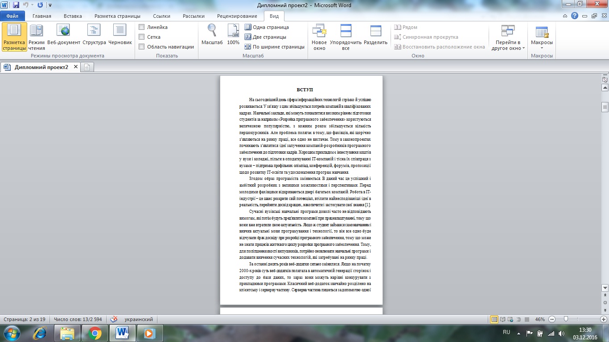Click the vertical scrollbar thumb

tap(605, 107)
